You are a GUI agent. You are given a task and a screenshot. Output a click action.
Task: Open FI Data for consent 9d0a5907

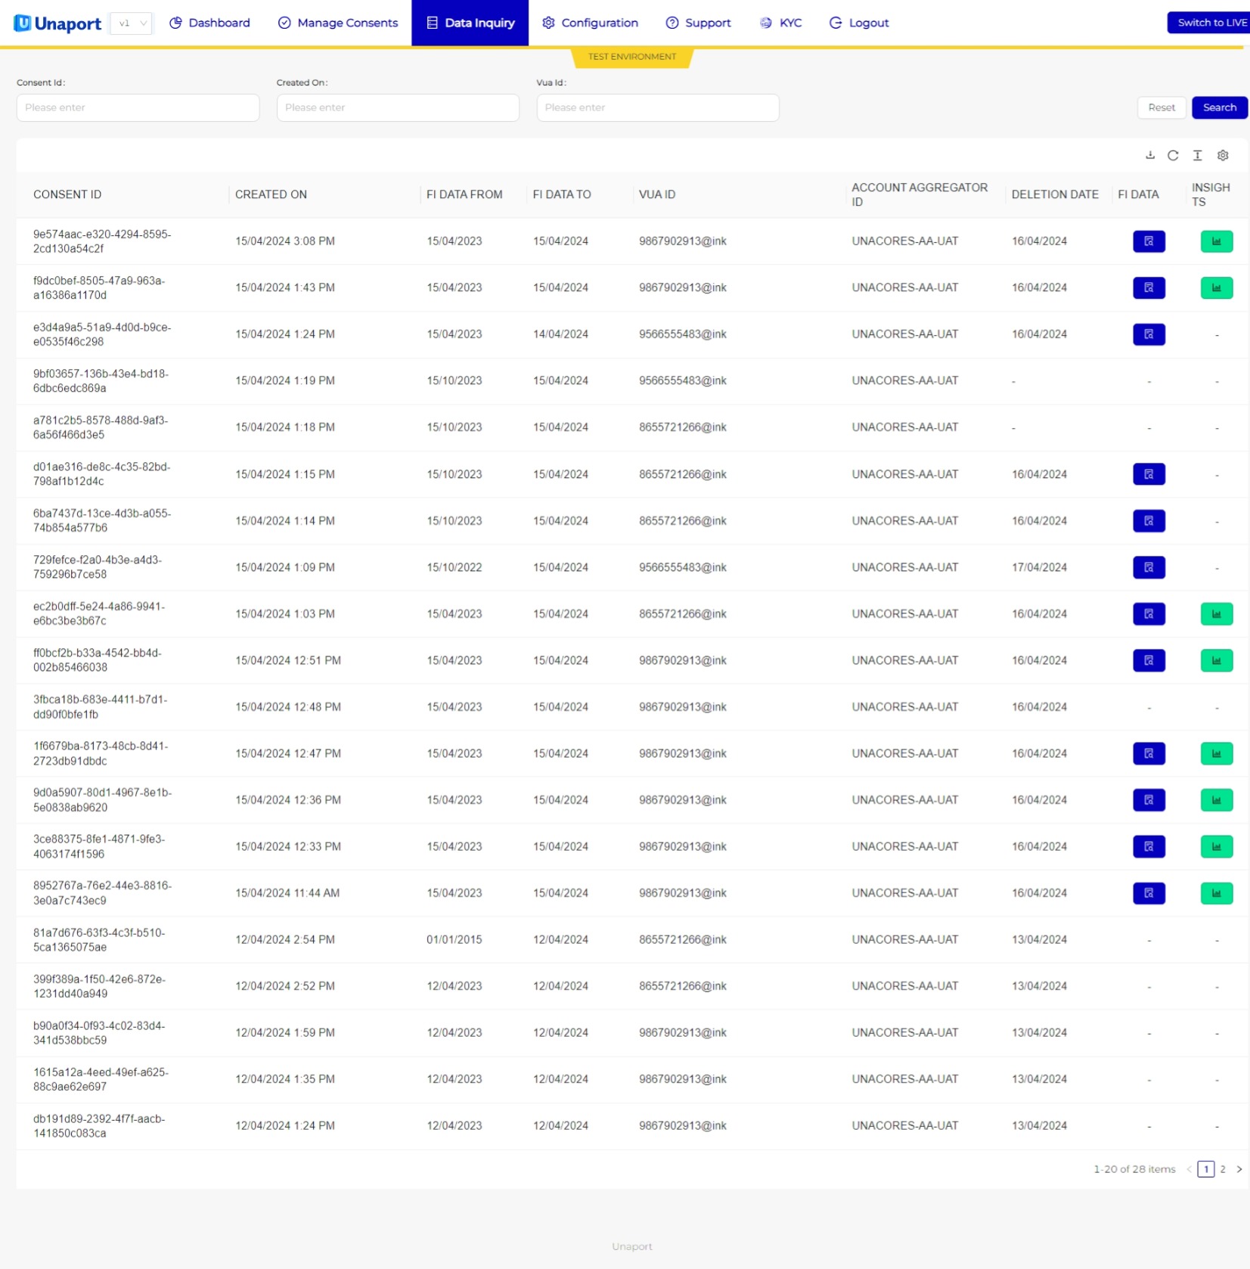tap(1148, 800)
